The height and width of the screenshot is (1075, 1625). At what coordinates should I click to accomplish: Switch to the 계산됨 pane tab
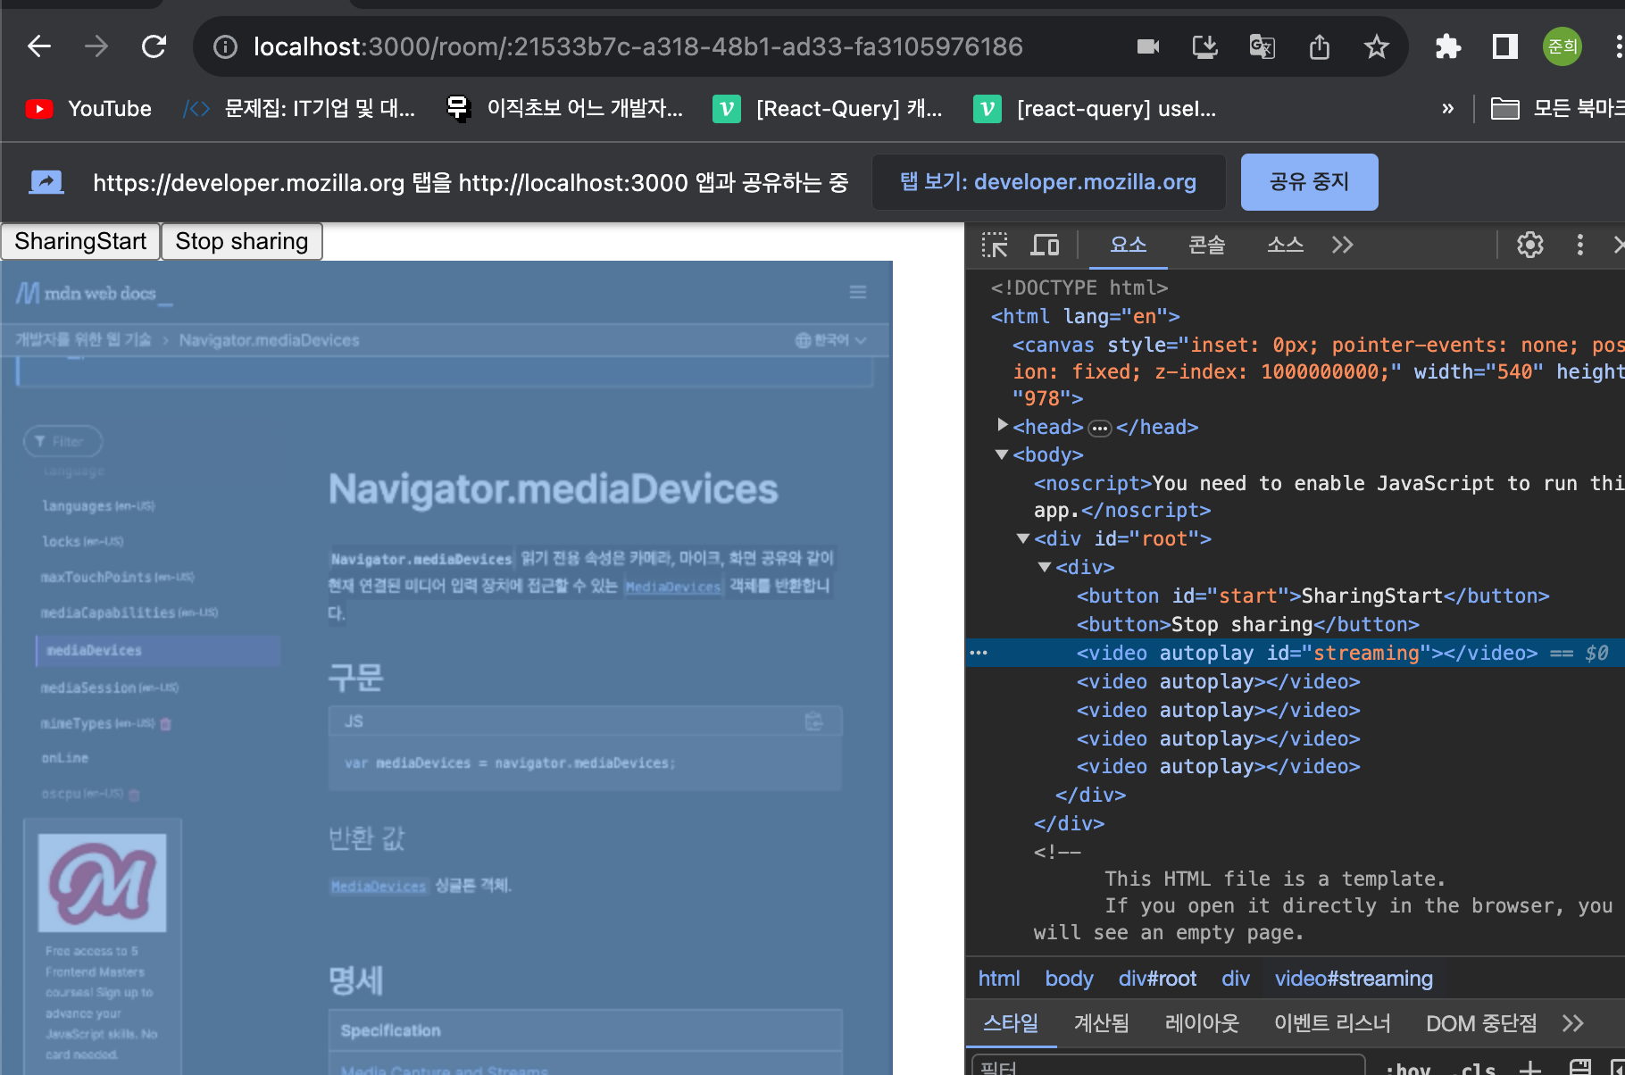[1101, 1023]
